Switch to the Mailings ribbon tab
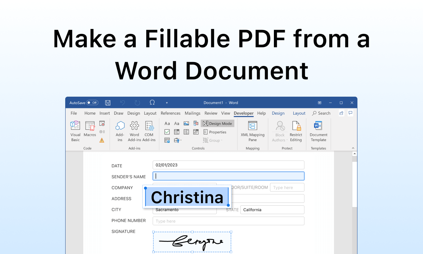423x254 pixels. point(192,113)
